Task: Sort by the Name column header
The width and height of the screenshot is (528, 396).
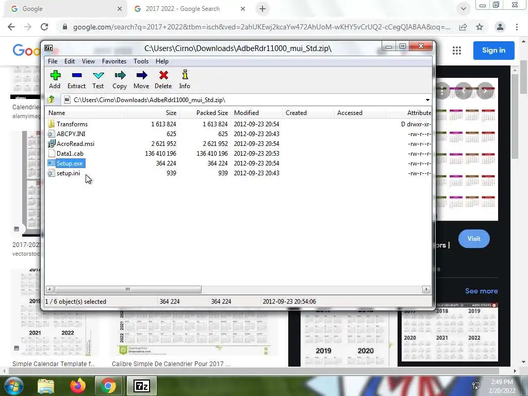Action: (87, 113)
